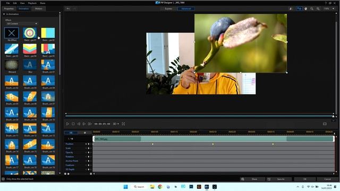Switch to the Properties tab
Viewport: 340px width, 191px height.
coord(9,8)
